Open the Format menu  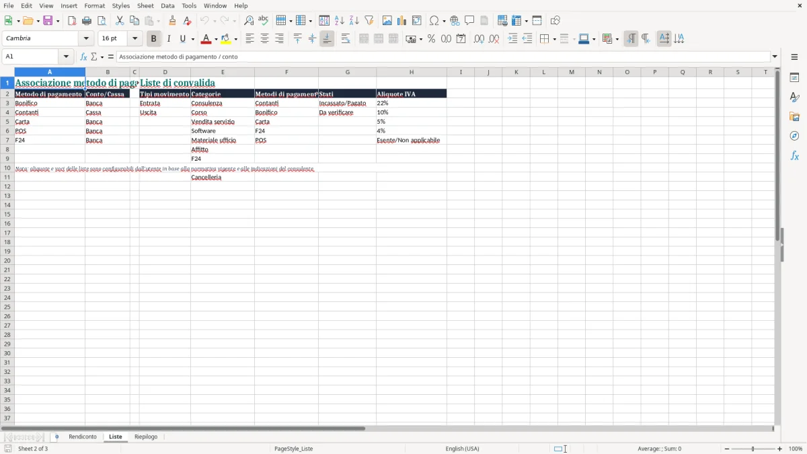point(95,5)
